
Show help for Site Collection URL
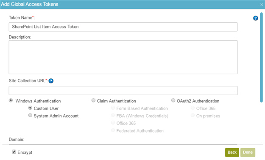pos(51,81)
